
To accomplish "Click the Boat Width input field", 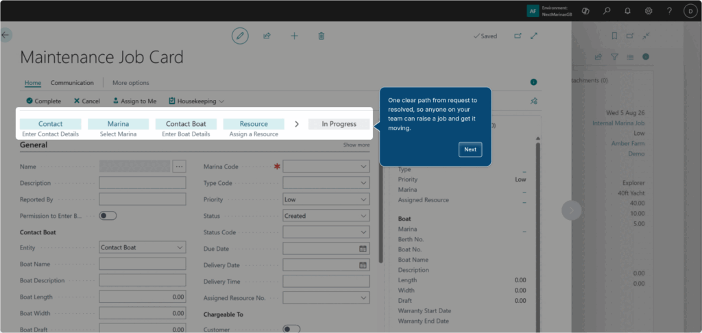I will 143,313.
